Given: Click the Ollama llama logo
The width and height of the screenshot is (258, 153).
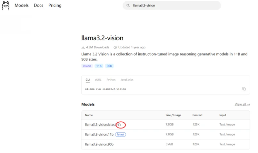Looking at the screenshot, I should click(x=6, y=5).
